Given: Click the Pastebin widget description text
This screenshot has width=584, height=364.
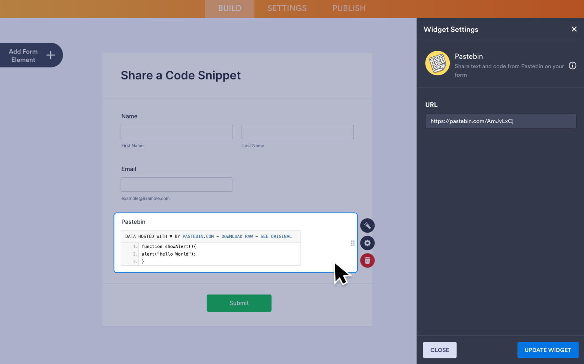Looking at the screenshot, I should pos(509,70).
